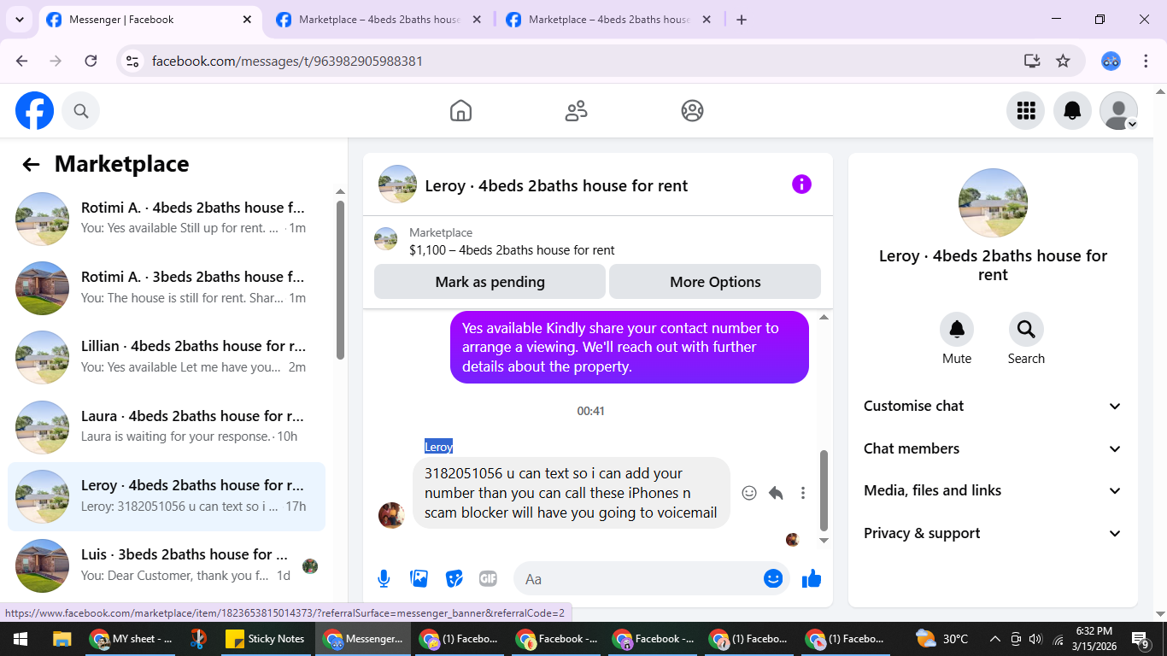Click the highlighted Leroy sender name
The image size is (1167, 656).
pos(439,447)
